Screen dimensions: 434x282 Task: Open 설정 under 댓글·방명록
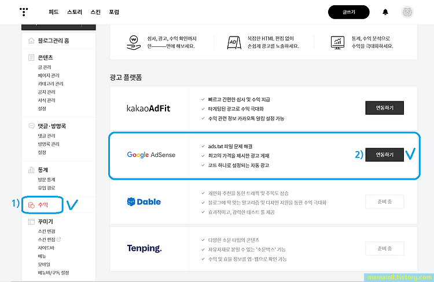tap(42, 152)
